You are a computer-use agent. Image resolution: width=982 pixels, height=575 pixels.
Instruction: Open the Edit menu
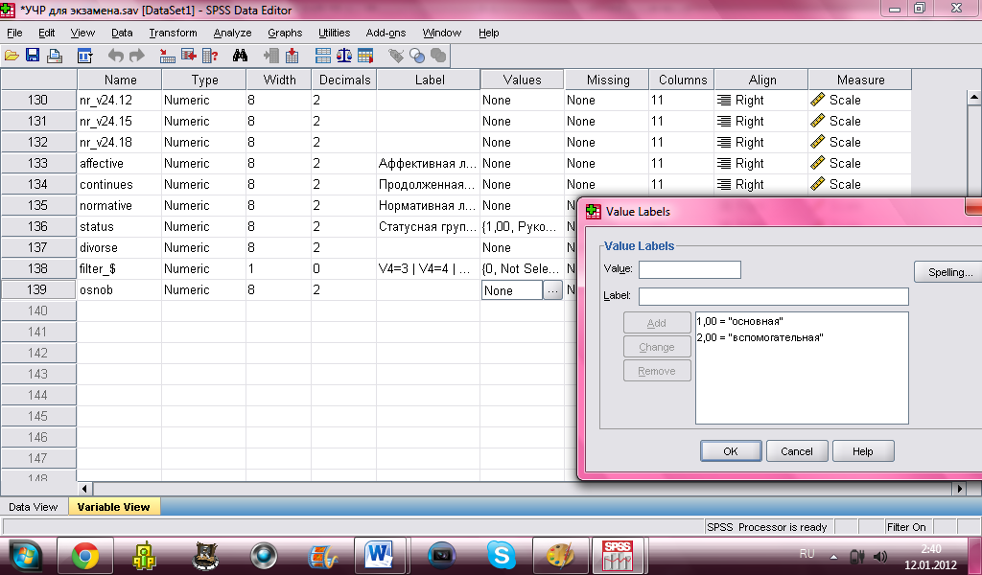46,33
